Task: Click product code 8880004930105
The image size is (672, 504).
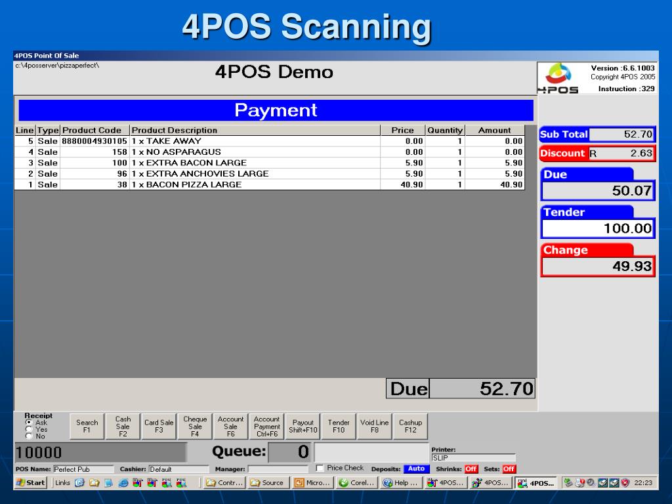Action: click(94, 142)
